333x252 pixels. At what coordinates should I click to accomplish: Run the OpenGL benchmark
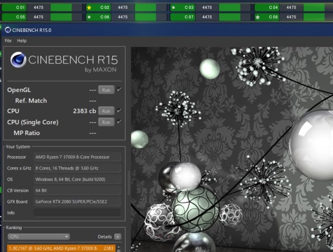coord(106,90)
